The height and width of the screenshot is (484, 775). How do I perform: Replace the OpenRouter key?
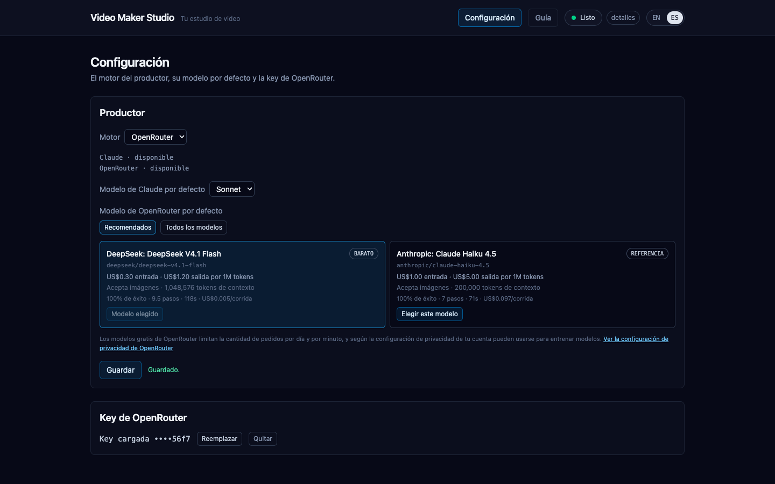219,439
